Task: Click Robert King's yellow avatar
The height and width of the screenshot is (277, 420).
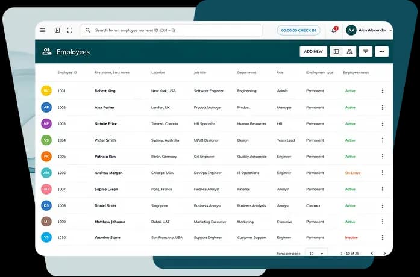Action: tap(46, 91)
